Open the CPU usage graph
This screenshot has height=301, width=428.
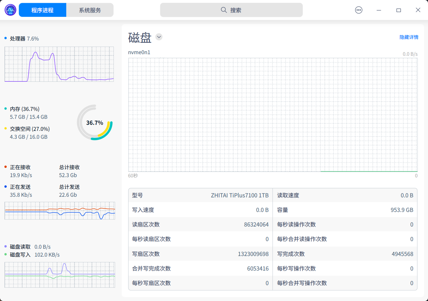click(59, 64)
